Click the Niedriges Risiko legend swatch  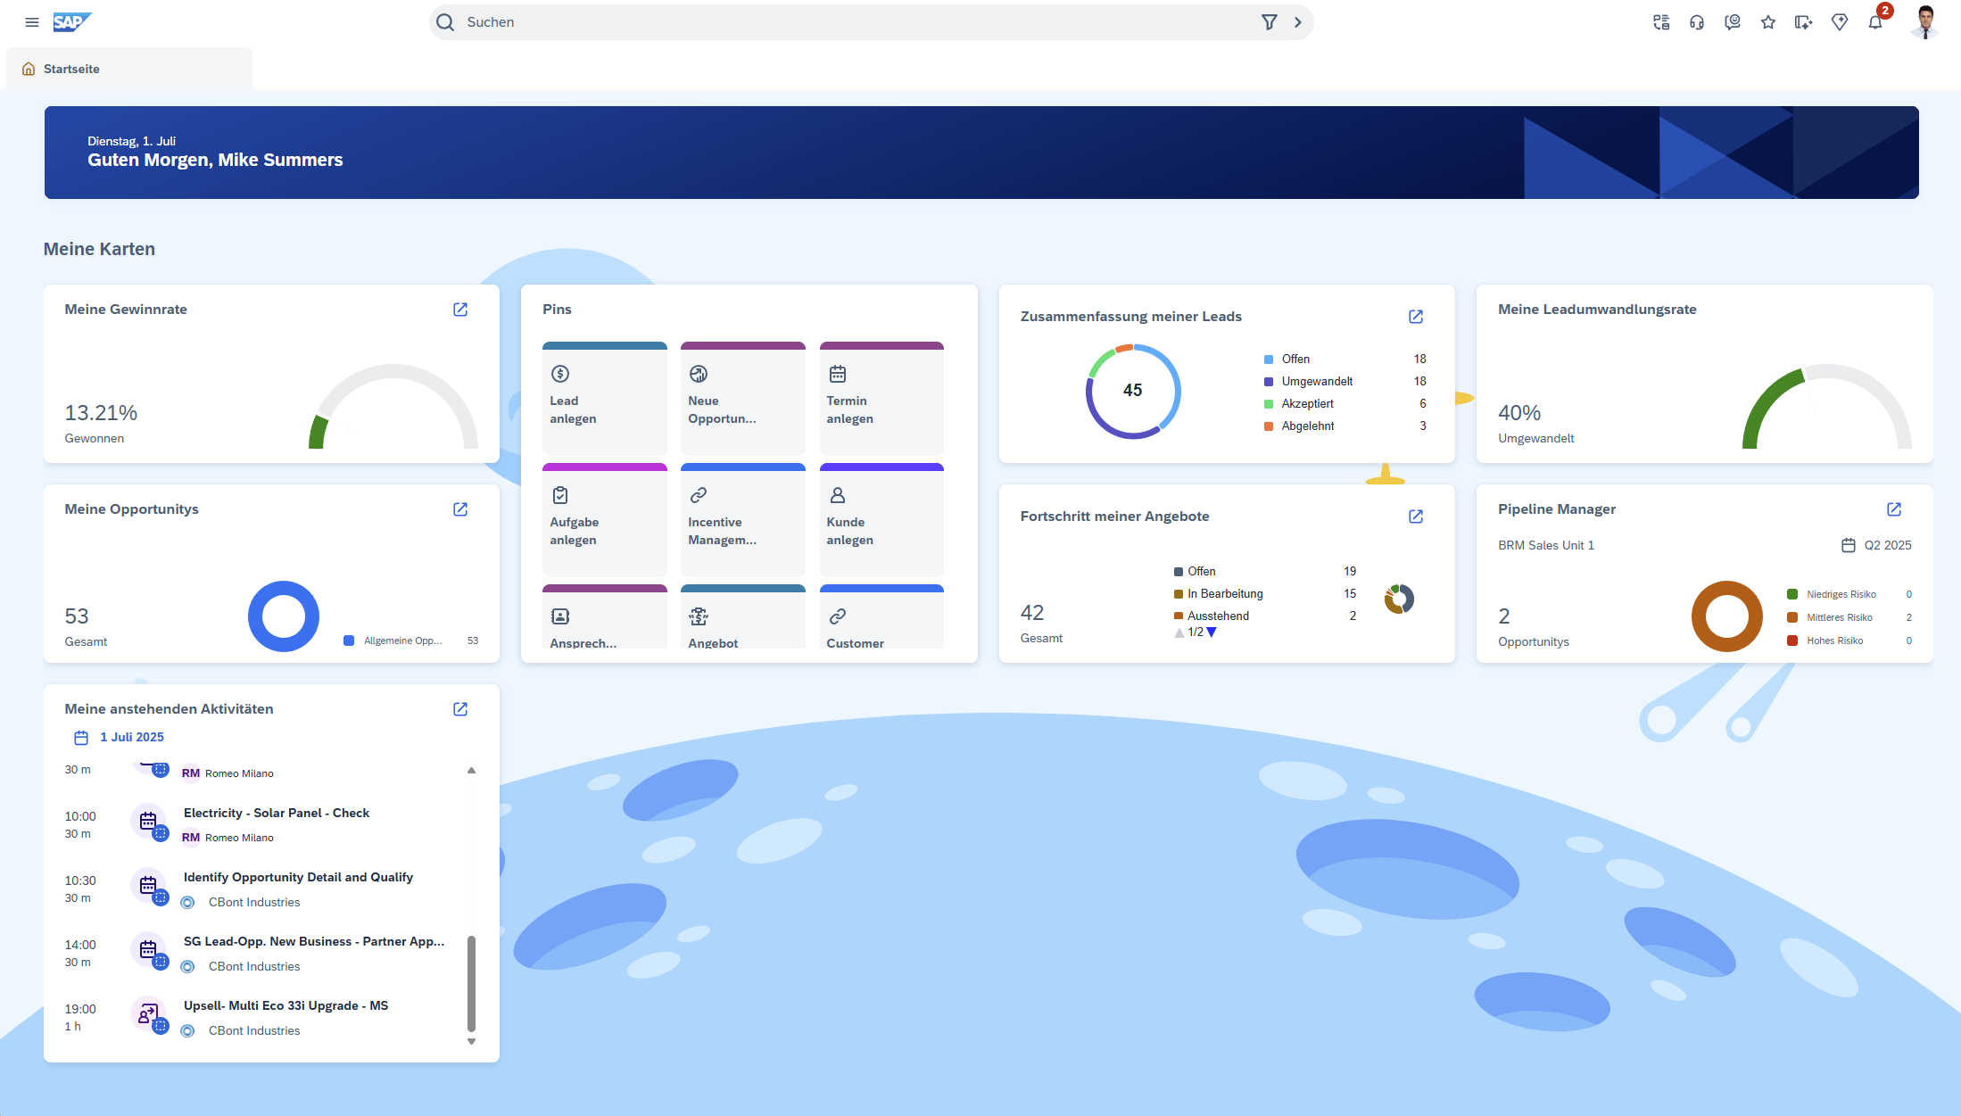click(1792, 595)
